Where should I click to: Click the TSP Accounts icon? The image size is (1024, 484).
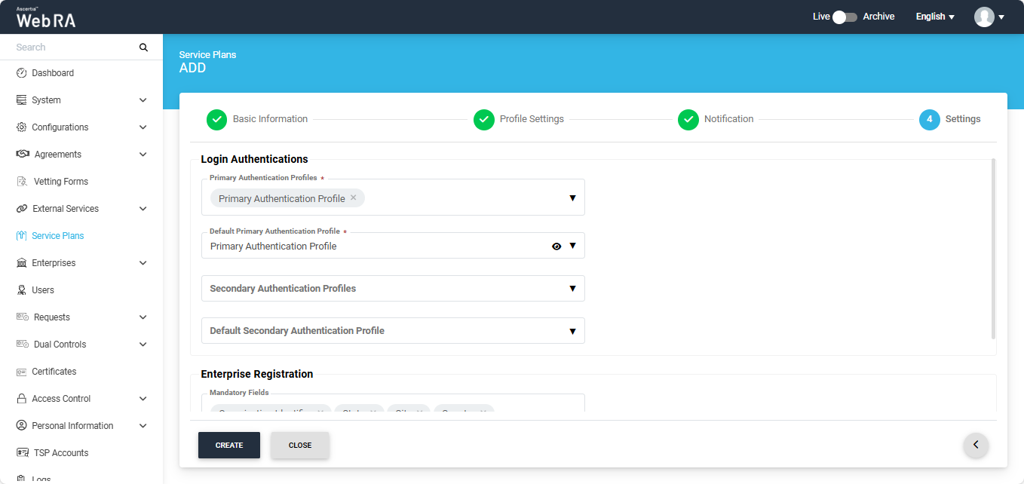click(23, 453)
